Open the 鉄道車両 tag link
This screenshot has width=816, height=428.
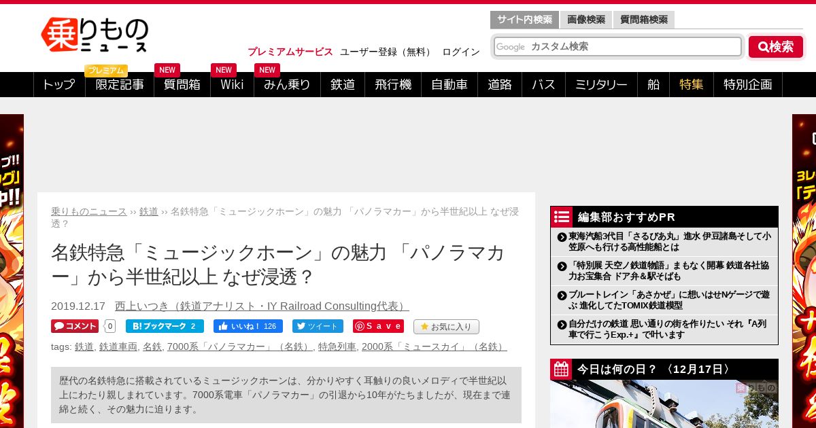coord(118,346)
